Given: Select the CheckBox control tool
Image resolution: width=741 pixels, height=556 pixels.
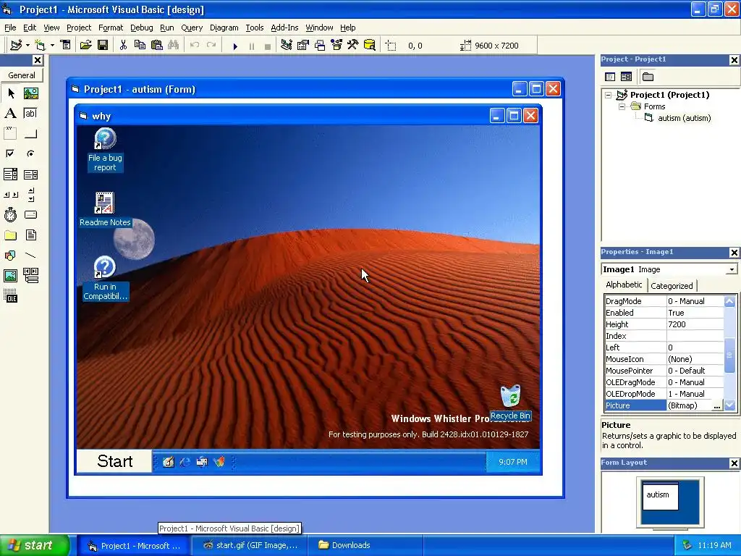Looking at the screenshot, I should [x=10, y=153].
